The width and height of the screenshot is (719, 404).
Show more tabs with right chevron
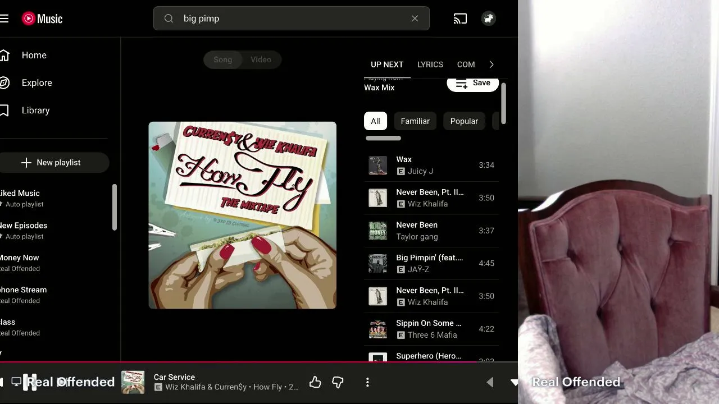coord(492,65)
